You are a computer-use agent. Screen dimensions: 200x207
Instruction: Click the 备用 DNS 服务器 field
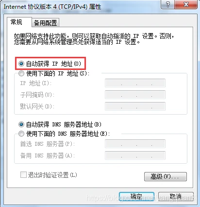click(x=135, y=155)
